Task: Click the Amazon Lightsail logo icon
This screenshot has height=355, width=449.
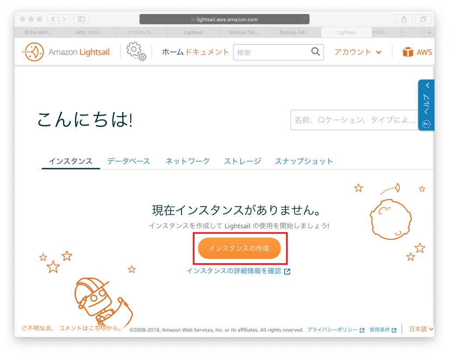Action: [x=33, y=52]
